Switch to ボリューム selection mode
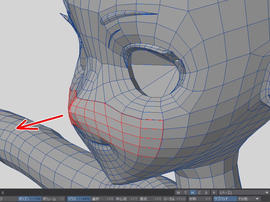Image resolution: width=270 pixels, height=202 pixels. [x=53, y=199]
